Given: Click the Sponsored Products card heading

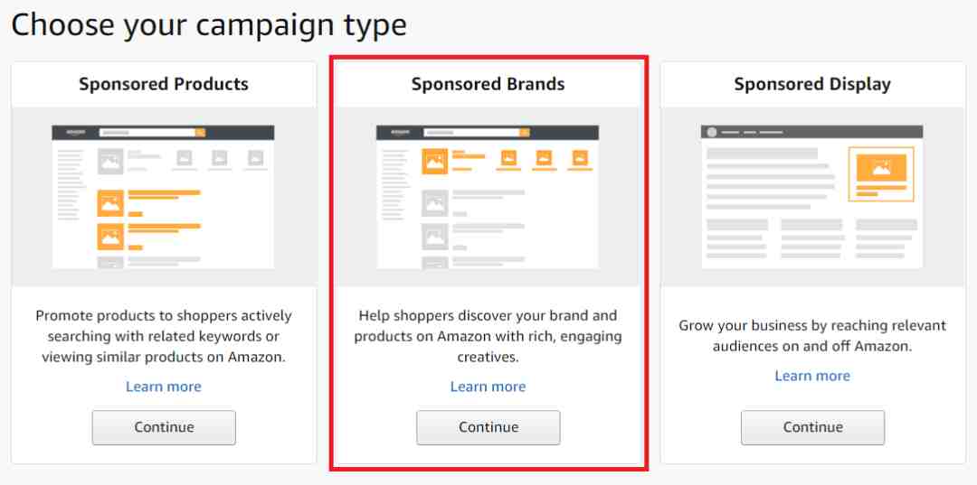Looking at the screenshot, I should [164, 84].
